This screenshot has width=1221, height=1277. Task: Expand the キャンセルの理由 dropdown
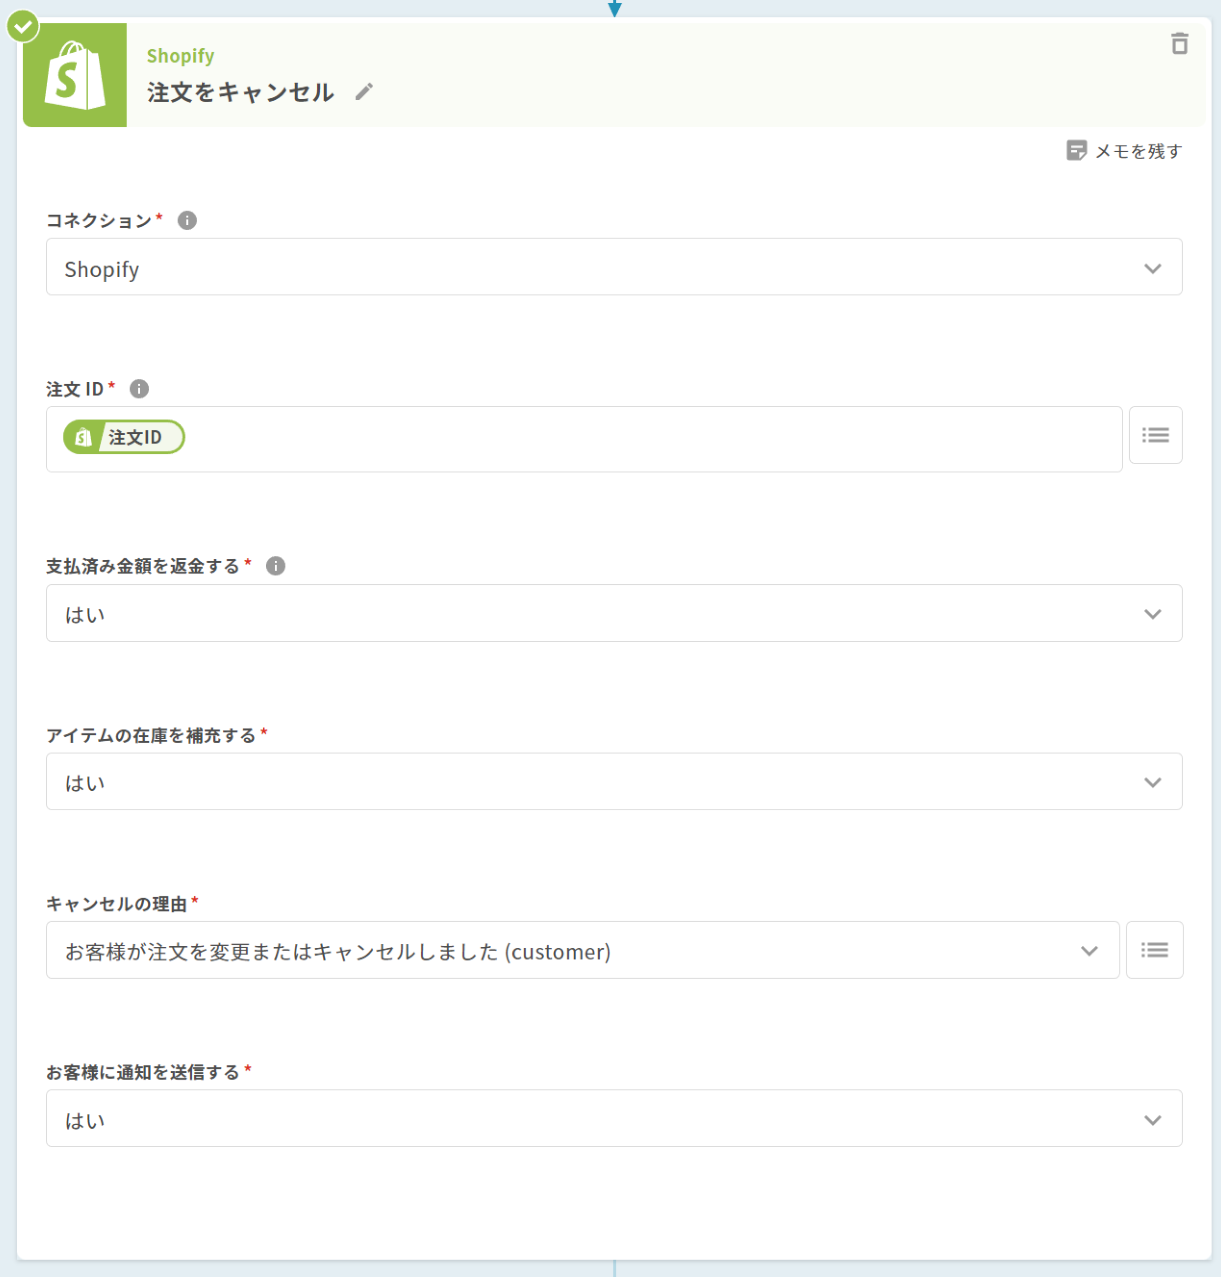coord(1089,951)
